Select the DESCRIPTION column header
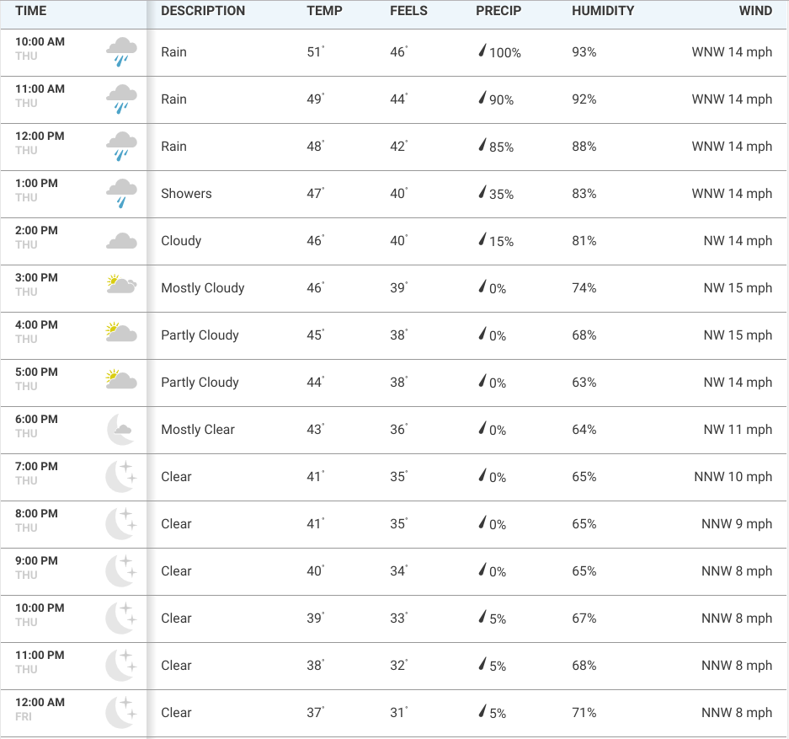Image resolution: width=789 pixels, height=739 pixels. pyautogui.click(x=203, y=11)
